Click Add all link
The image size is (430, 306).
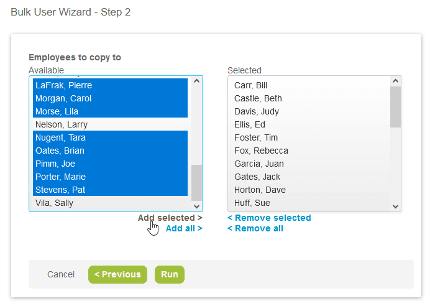pyautogui.click(x=184, y=228)
